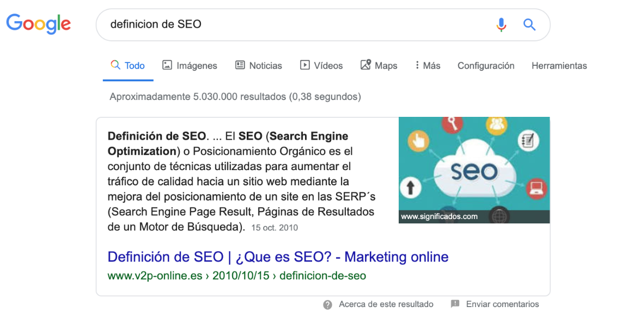Click the Vídeos play icon
The height and width of the screenshot is (325, 622).
[304, 65]
